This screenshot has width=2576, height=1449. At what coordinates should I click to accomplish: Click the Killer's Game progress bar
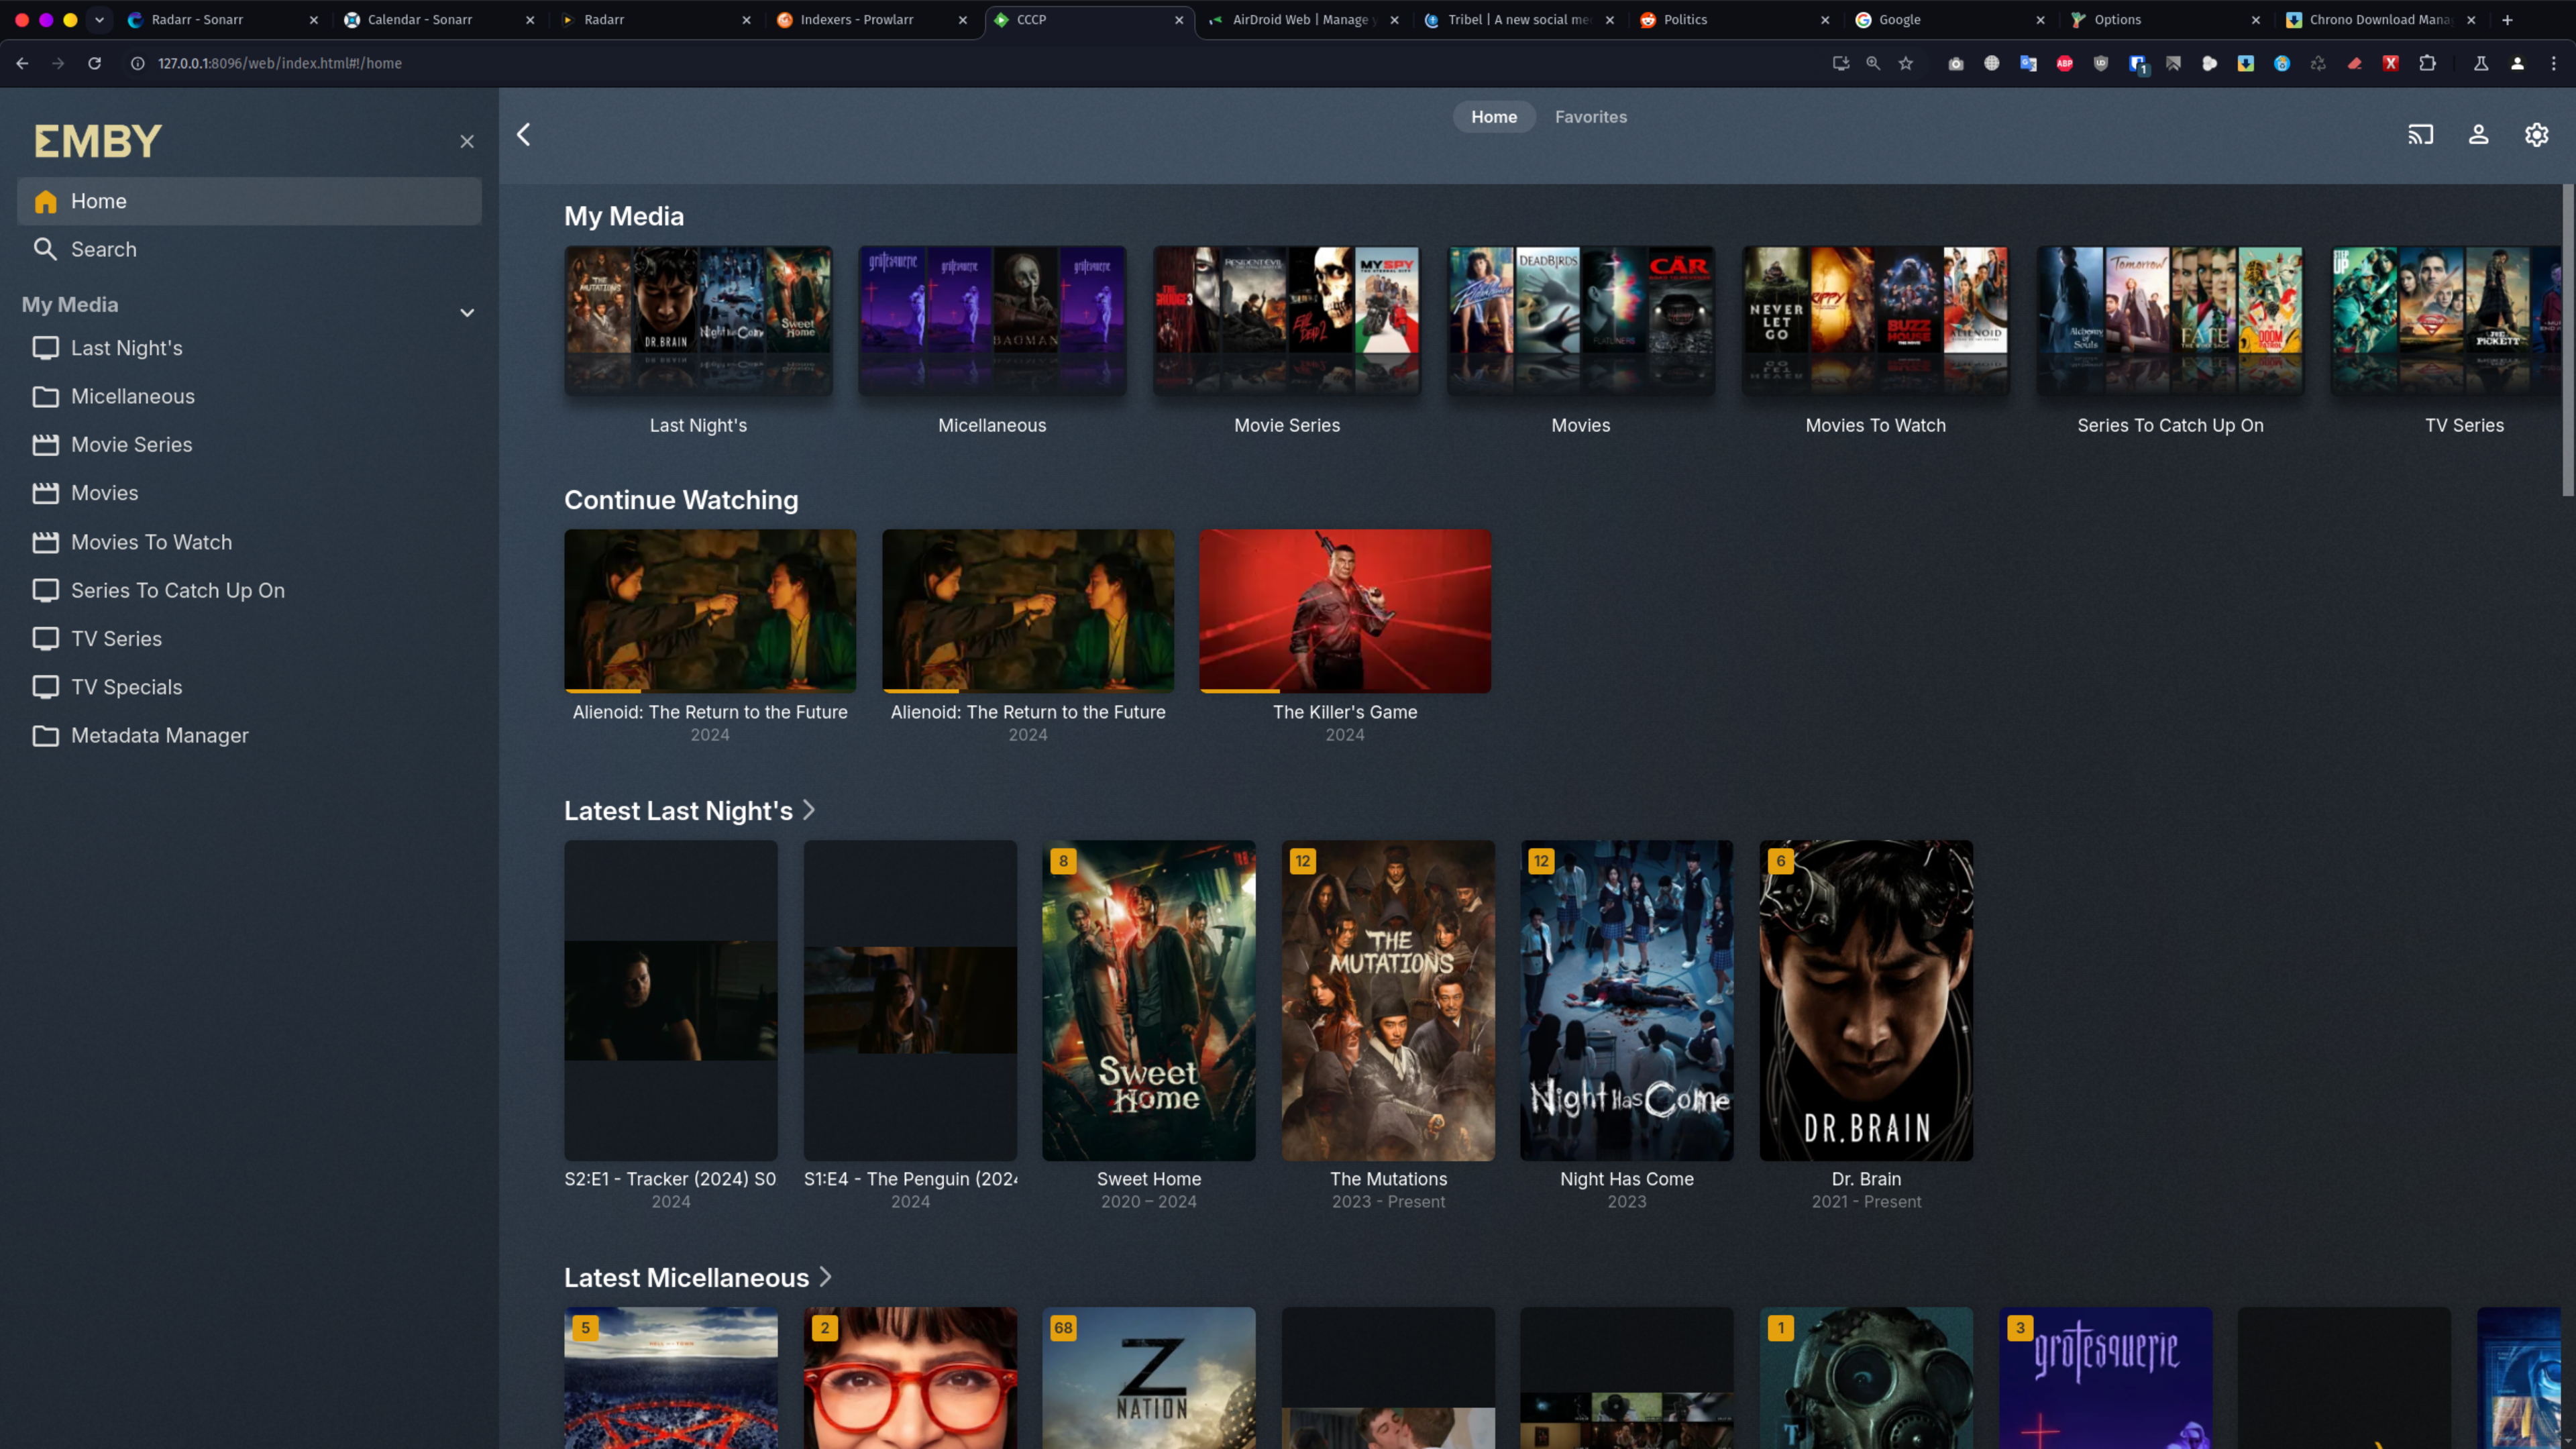point(1344,690)
